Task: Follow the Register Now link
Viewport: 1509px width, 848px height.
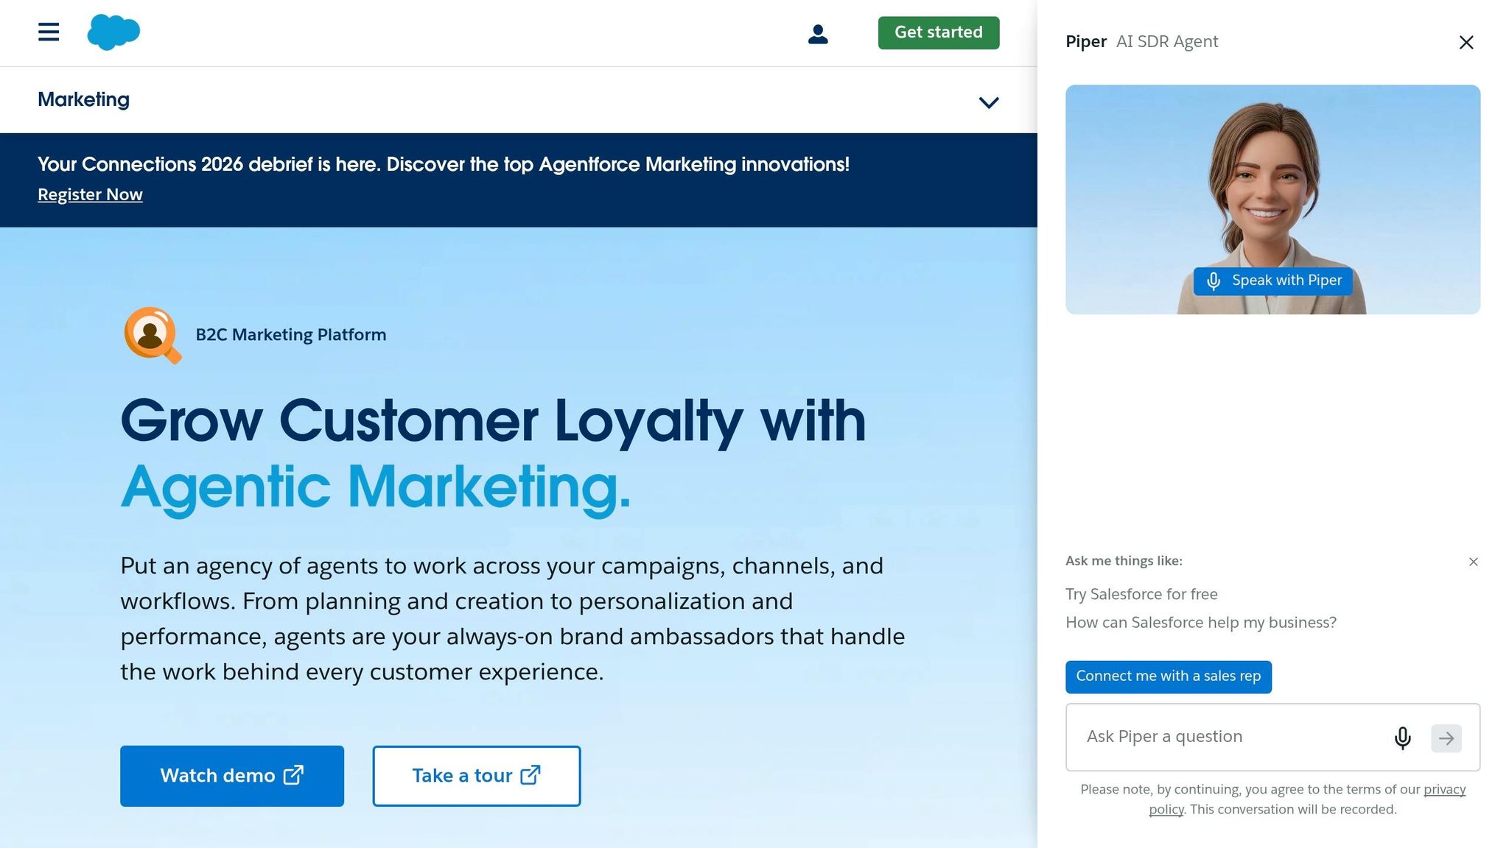Action: point(90,194)
